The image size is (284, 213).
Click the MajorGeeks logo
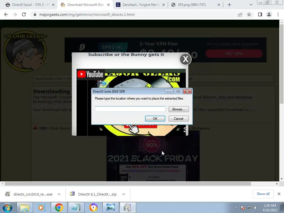click(25, 51)
